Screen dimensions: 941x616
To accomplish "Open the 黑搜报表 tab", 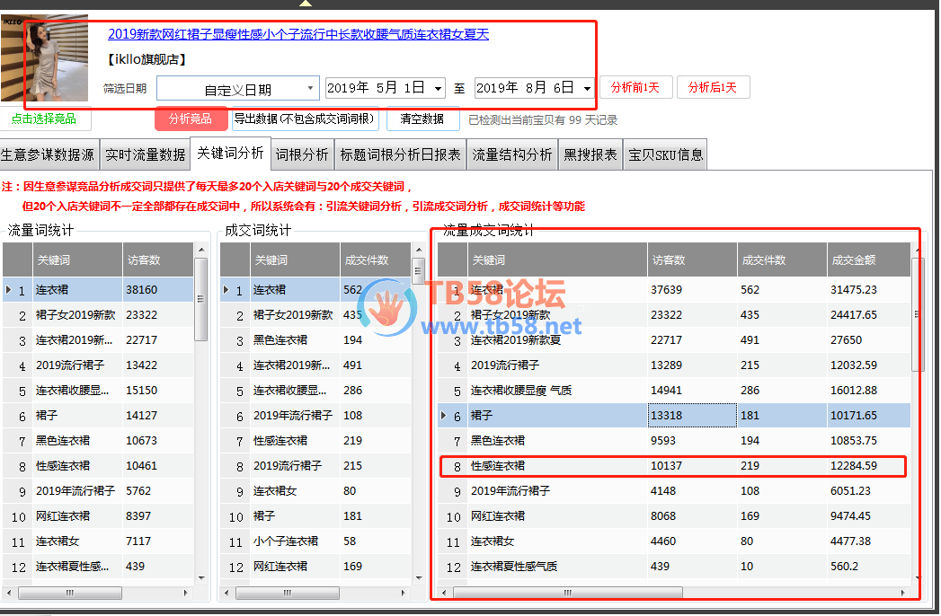I will [x=590, y=154].
